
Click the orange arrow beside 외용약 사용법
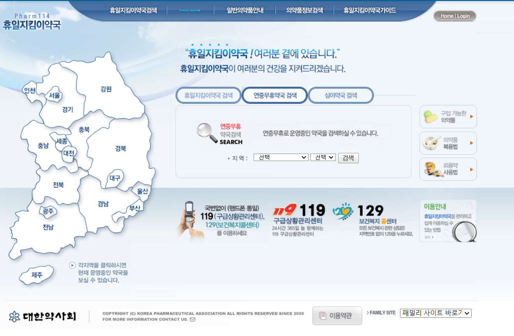[472, 169]
